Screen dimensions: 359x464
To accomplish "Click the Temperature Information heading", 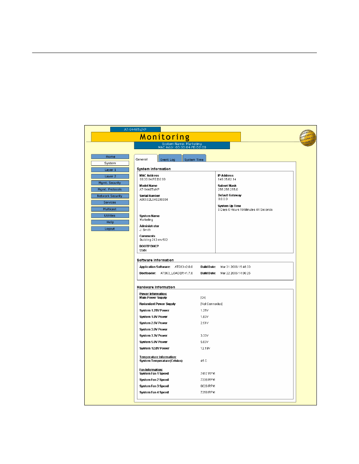I will click(158, 357).
